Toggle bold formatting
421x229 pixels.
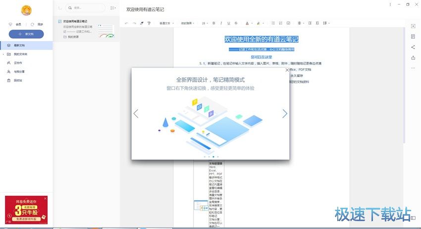214,23
